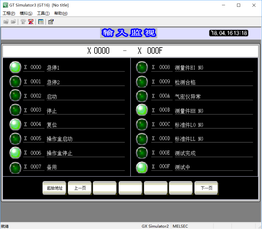Open the device monitor list toolbar icon
Viewport: 262px width, 229px height.
41,22
